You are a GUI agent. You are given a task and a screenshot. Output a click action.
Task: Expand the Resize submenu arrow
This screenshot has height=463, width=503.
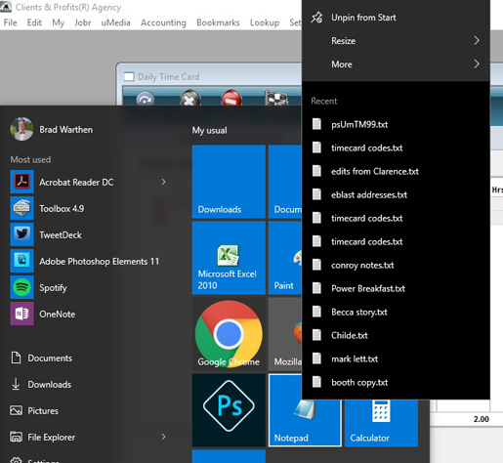click(x=477, y=40)
